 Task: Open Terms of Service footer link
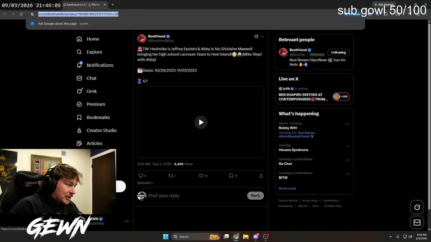pos(288,201)
